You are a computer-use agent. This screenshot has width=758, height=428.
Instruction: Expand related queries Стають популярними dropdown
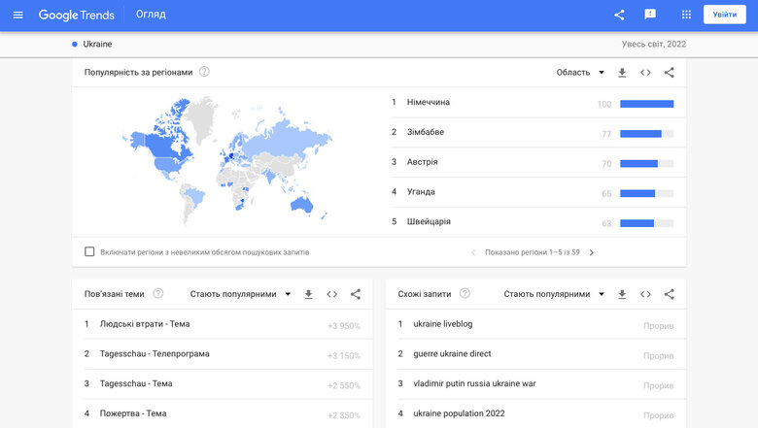554,294
